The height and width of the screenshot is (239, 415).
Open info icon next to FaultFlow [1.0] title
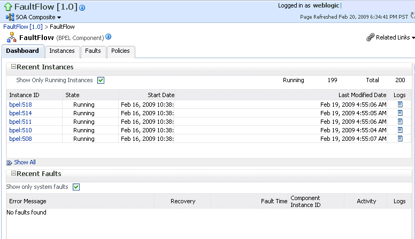coord(82,7)
